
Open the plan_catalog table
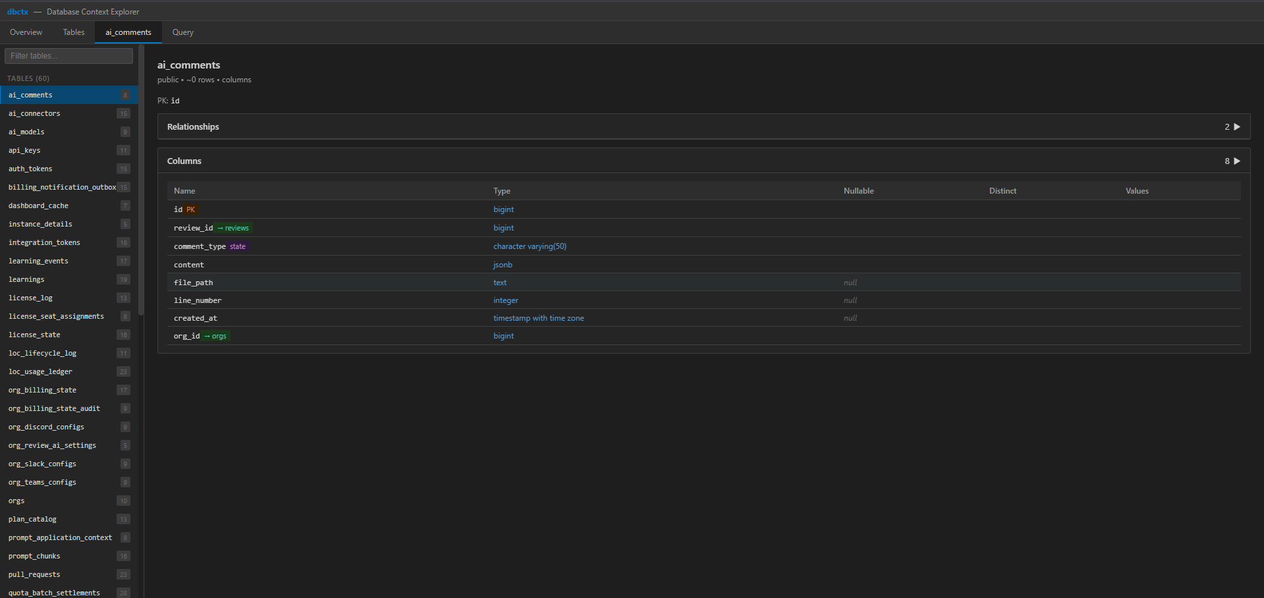click(69, 519)
